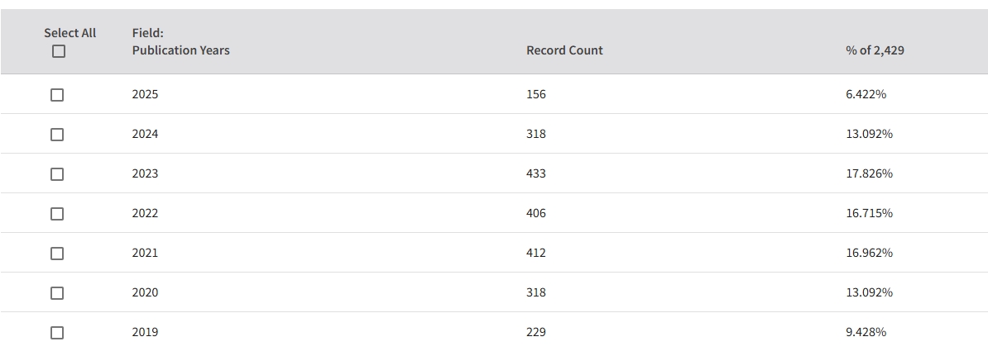Click the 17.826% percentage value

coord(869,173)
